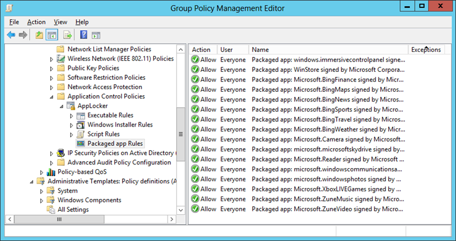
Task: Open the View menu
Action: coord(60,22)
